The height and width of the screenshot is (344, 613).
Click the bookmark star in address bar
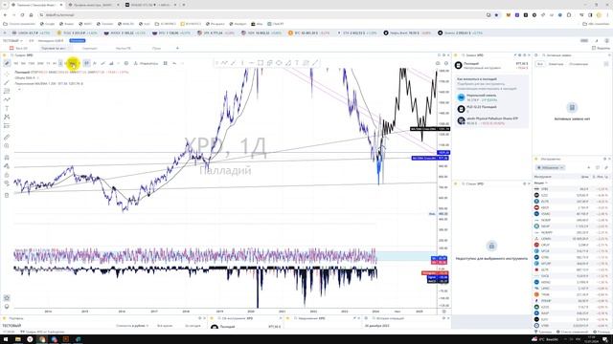pos(496,15)
